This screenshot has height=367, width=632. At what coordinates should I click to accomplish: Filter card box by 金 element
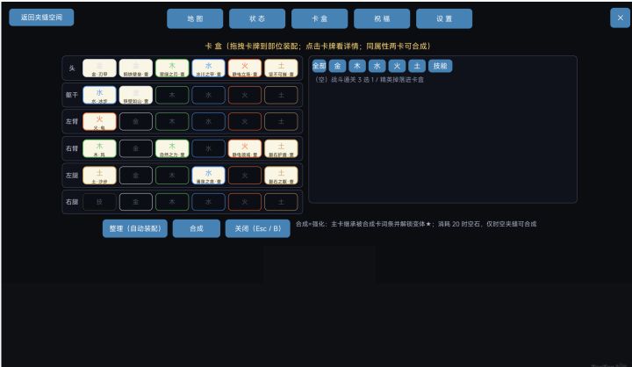pos(337,66)
